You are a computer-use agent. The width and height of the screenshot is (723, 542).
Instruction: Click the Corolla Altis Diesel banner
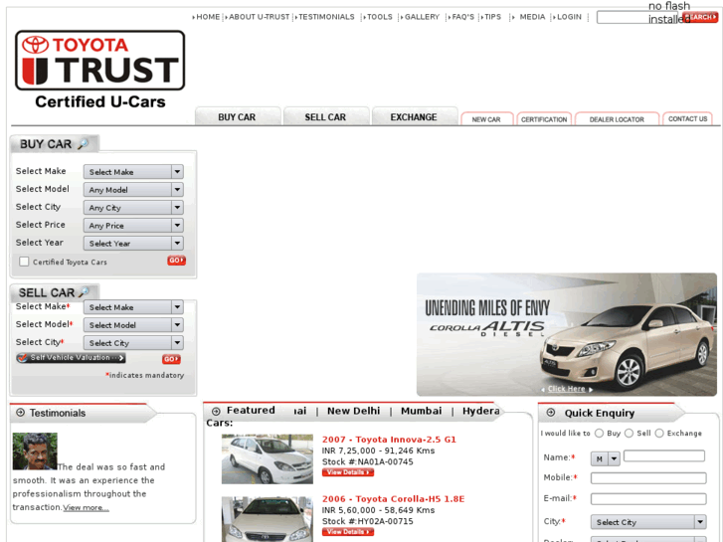click(567, 334)
